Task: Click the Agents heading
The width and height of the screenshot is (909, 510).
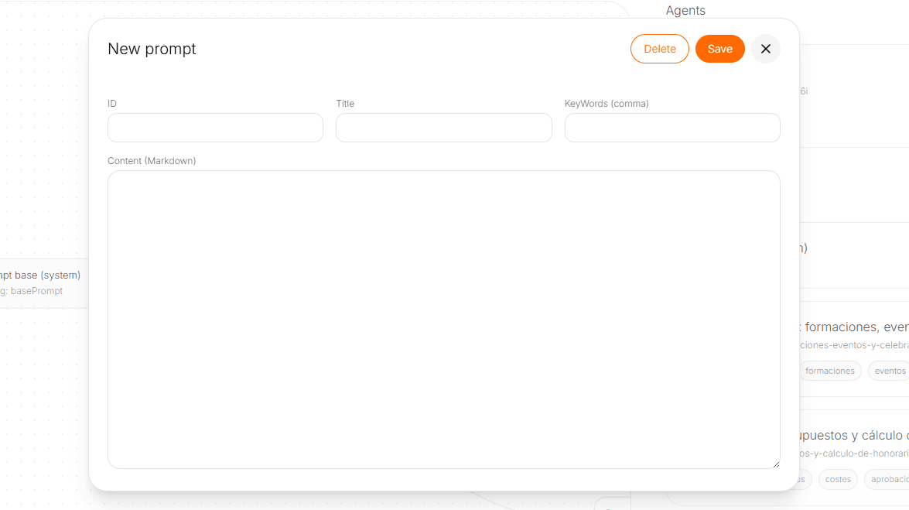Action: point(685,10)
